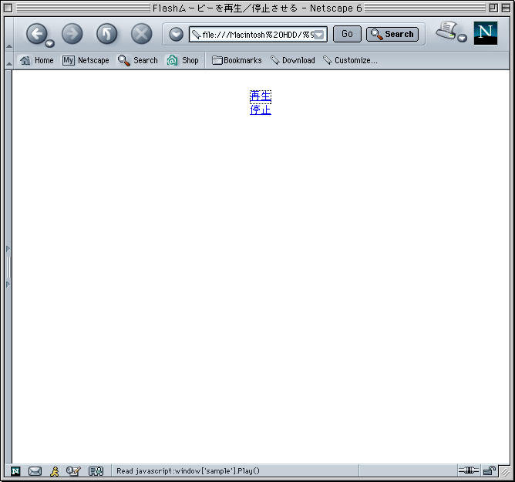Image resolution: width=515 pixels, height=482 pixels.
Task: Click the Netscape N logo
Action: coord(486,33)
